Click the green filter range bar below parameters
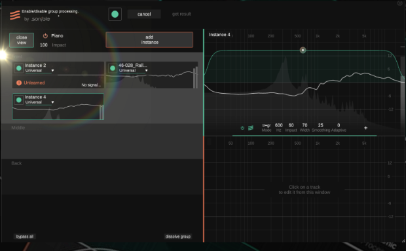The image size is (406, 251). click(x=304, y=136)
